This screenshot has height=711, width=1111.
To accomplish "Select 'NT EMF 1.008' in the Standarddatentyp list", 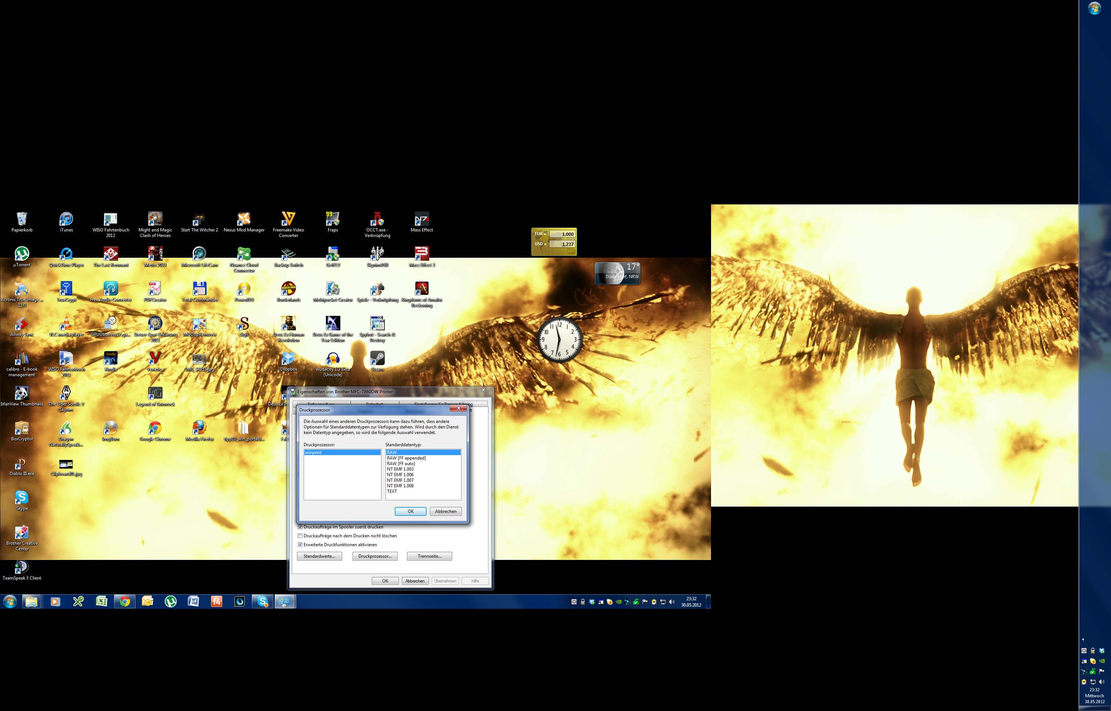I will coord(400,486).
